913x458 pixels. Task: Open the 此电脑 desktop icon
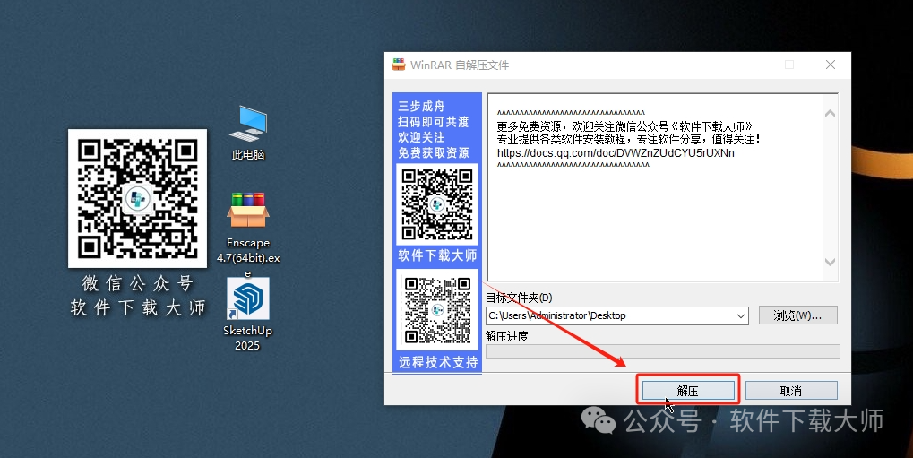pyautogui.click(x=248, y=133)
